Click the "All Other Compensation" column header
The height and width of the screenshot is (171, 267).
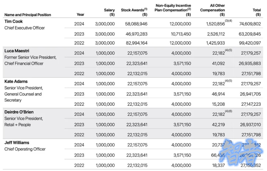point(212,10)
